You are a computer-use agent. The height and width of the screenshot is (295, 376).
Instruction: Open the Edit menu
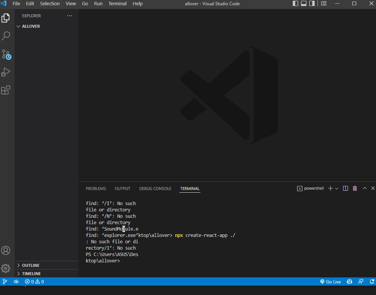pos(30,4)
